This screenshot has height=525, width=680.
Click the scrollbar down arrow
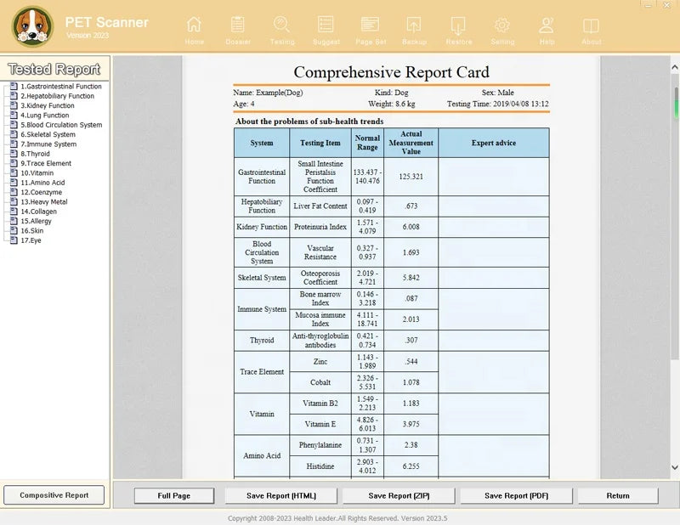click(675, 467)
